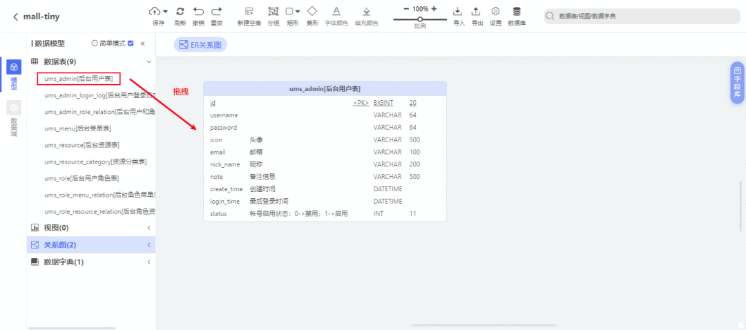
Task: Save the project with the 保存 icon
Action: 155,12
